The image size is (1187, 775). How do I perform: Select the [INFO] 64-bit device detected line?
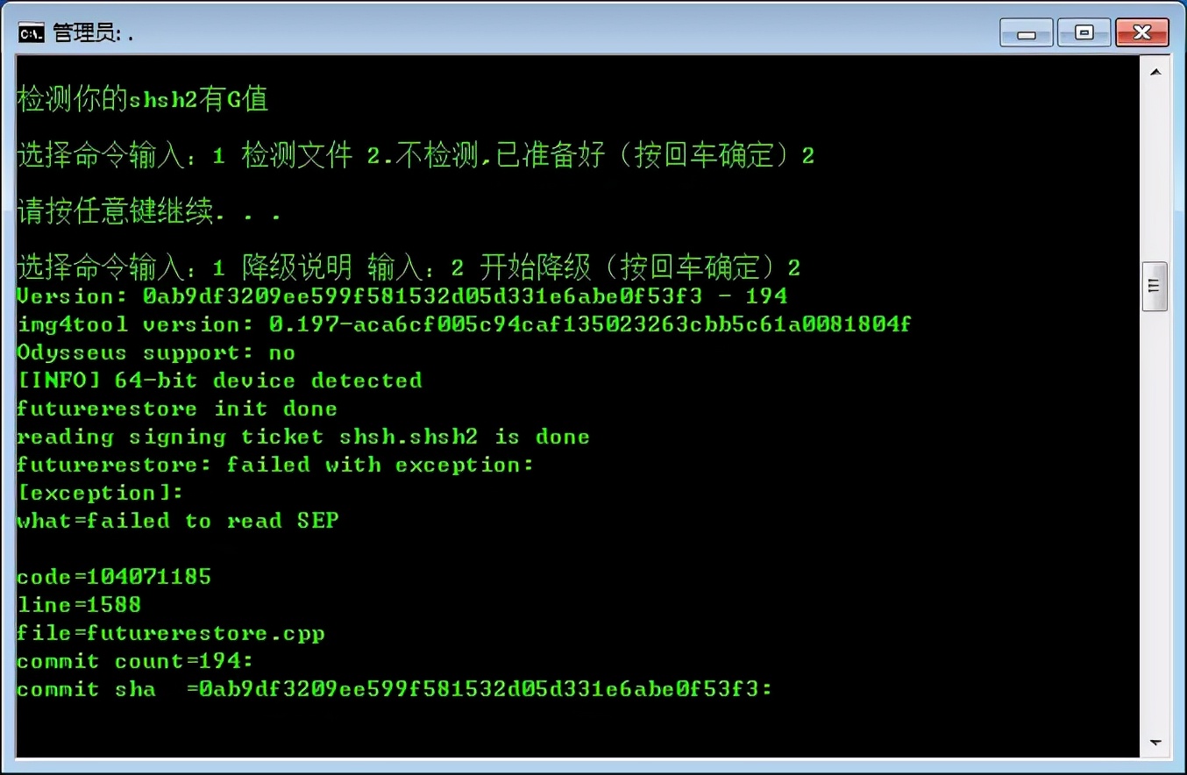click(217, 380)
